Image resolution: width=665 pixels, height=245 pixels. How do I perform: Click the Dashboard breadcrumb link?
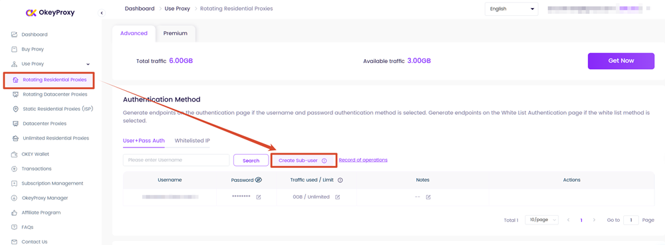(x=140, y=9)
